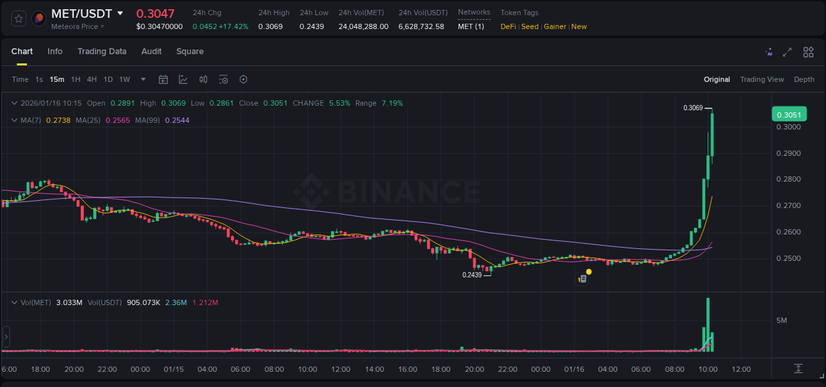Click the AI assistant icon
Image resolution: width=826 pixels, height=387 pixels.
(x=769, y=52)
